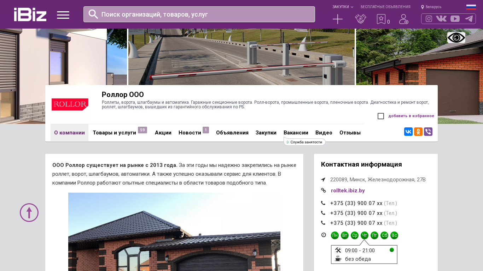Click the working hours clock icon
This screenshot has height=271, width=483.
pyautogui.click(x=324, y=235)
